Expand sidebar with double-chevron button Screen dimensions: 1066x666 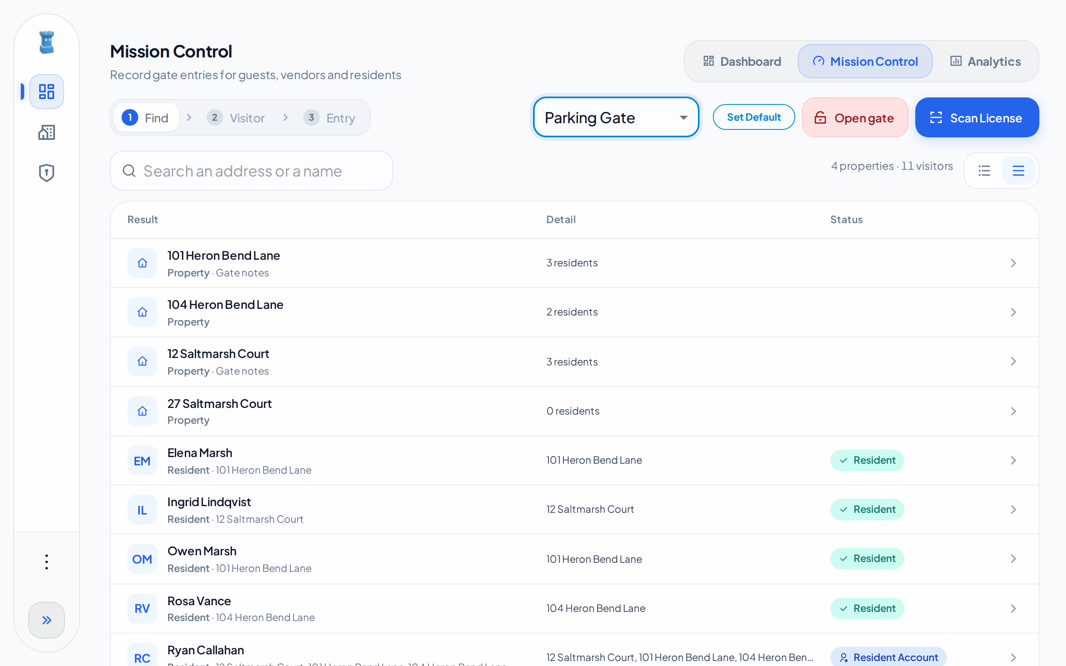click(46, 620)
